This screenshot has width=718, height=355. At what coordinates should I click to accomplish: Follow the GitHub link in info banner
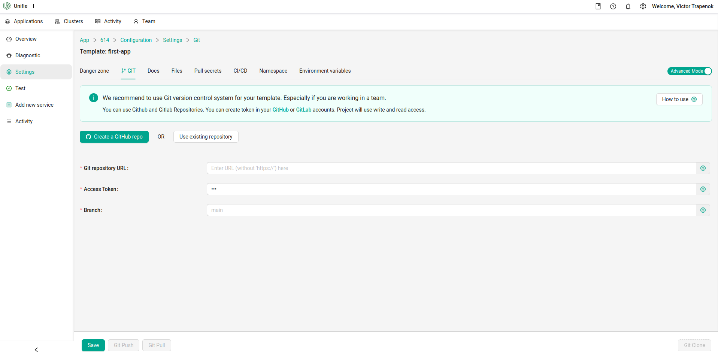coord(281,110)
